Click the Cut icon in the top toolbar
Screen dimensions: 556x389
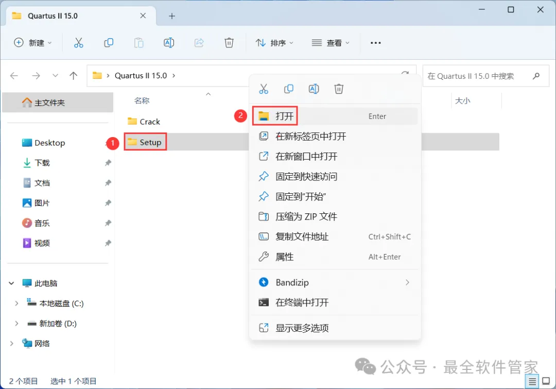pyautogui.click(x=78, y=43)
